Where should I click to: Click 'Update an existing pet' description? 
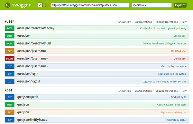click(174, 112)
